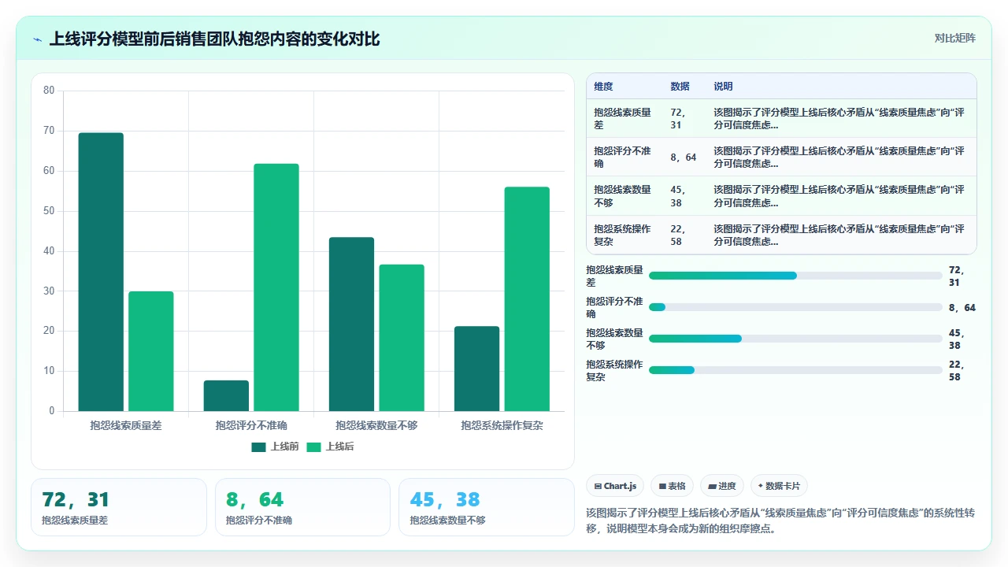The height and width of the screenshot is (567, 1008).
Task: Toggle the 上线前 legend swatch
Action: point(259,447)
